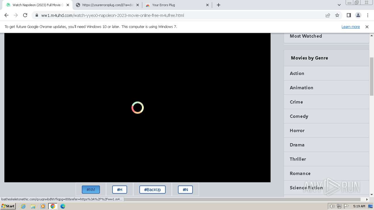Go back to the previous page
374x210 pixels.
[6, 15]
